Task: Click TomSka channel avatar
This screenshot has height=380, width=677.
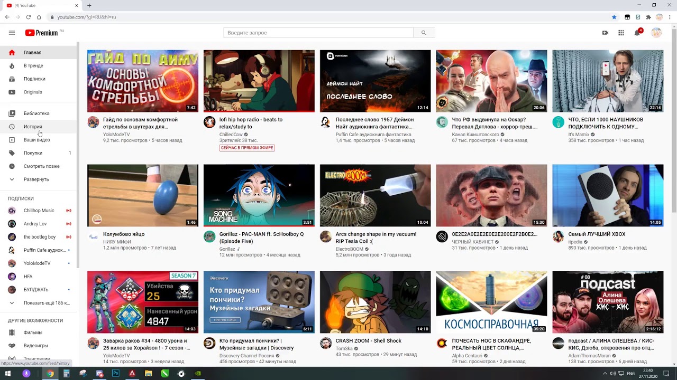Action: click(326, 344)
